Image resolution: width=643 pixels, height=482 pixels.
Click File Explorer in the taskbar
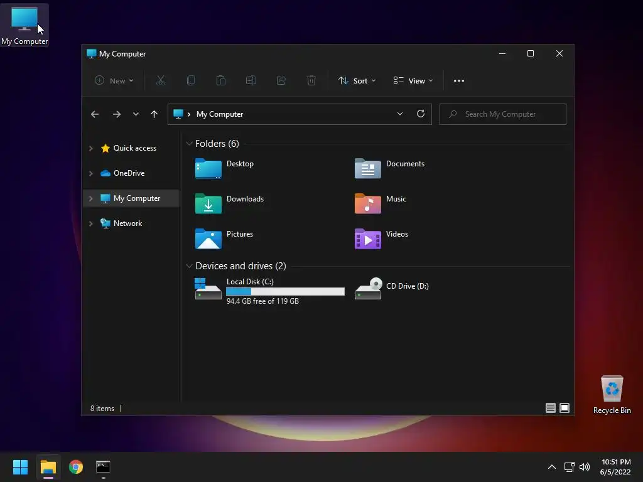click(x=48, y=467)
